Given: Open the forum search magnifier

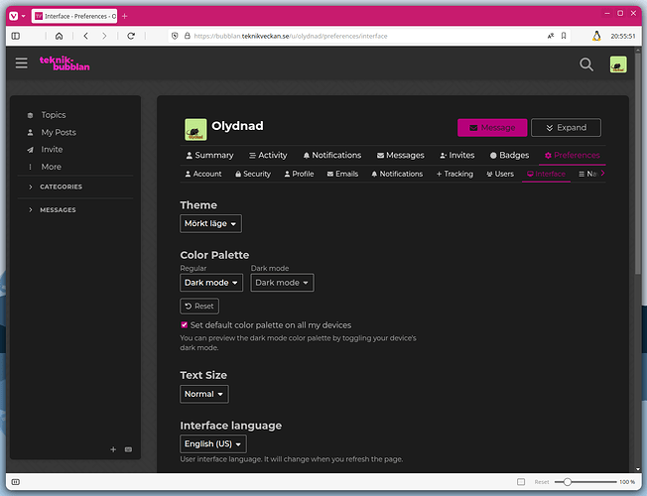Looking at the screenshot, I should click(x=586, y=64).
